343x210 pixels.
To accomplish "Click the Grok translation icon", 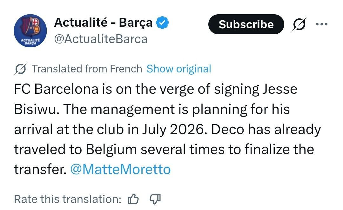I will tap(21, 69).
